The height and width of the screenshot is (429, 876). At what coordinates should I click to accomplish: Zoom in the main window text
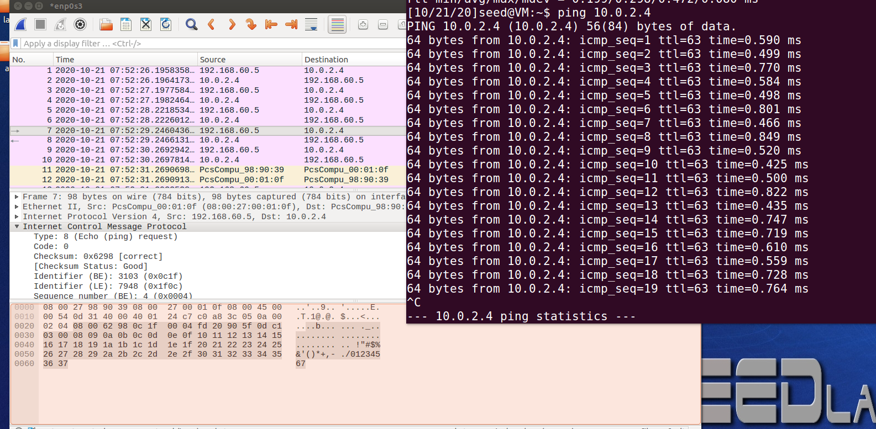coord(363,24)
